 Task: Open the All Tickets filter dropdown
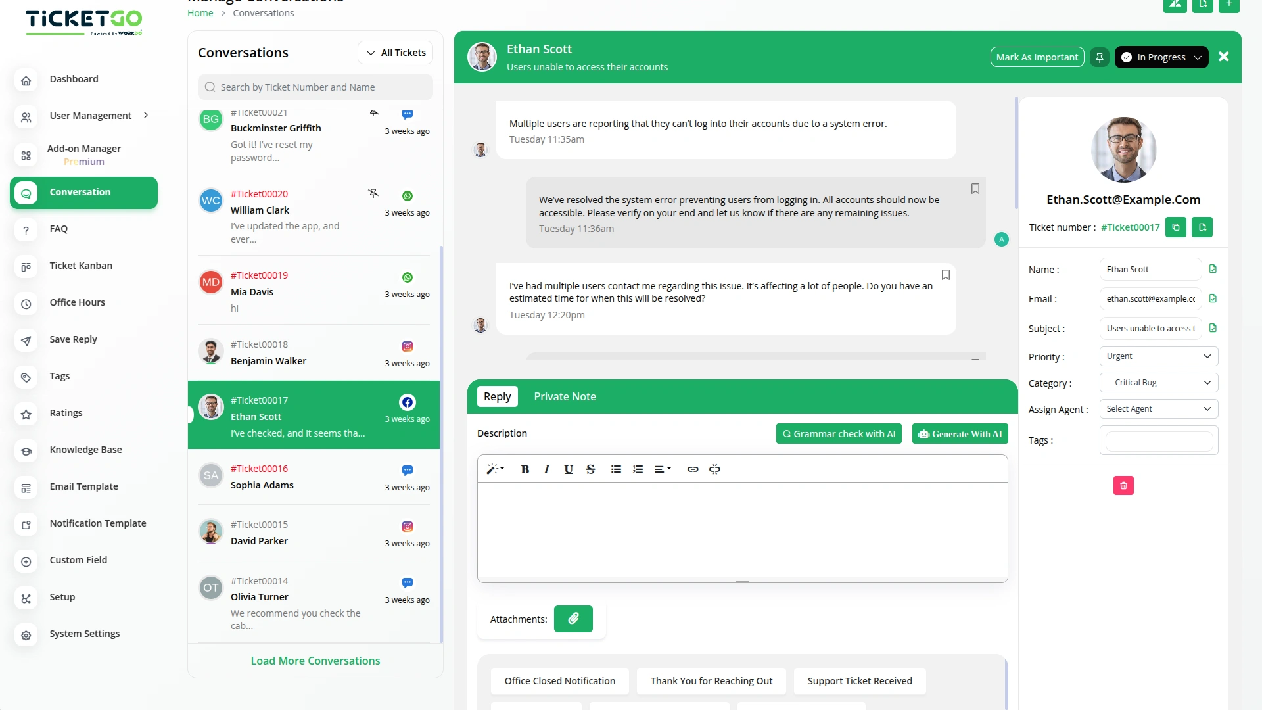(395, 52)
